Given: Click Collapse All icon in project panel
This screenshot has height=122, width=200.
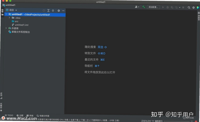Looking at the screenshot, I should click(53, 10).
